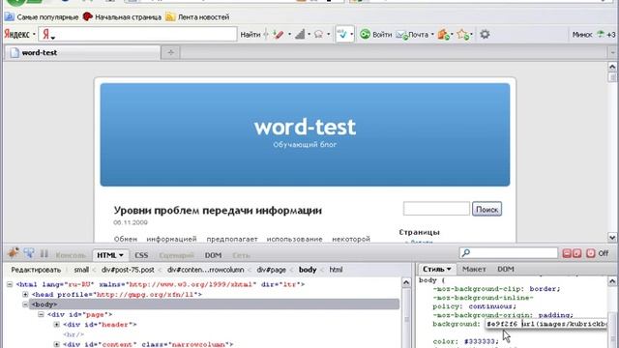The width and height of the screenshot is (619, 348).
Task: Click Самые популярные bookmark icon
Action: tap(10, 17)
